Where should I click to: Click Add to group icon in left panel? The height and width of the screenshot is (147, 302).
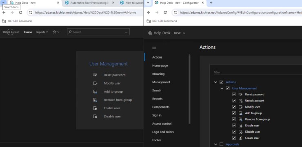point(95,92)
